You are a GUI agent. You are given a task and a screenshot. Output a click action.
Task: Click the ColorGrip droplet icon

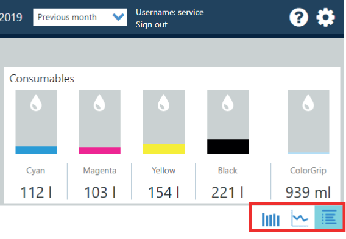(308, 102)
